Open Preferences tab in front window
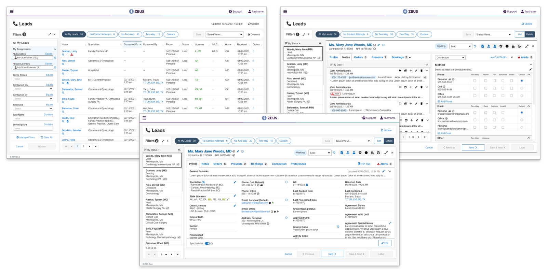The image size is (547, 273). click(x=298, y=164)
